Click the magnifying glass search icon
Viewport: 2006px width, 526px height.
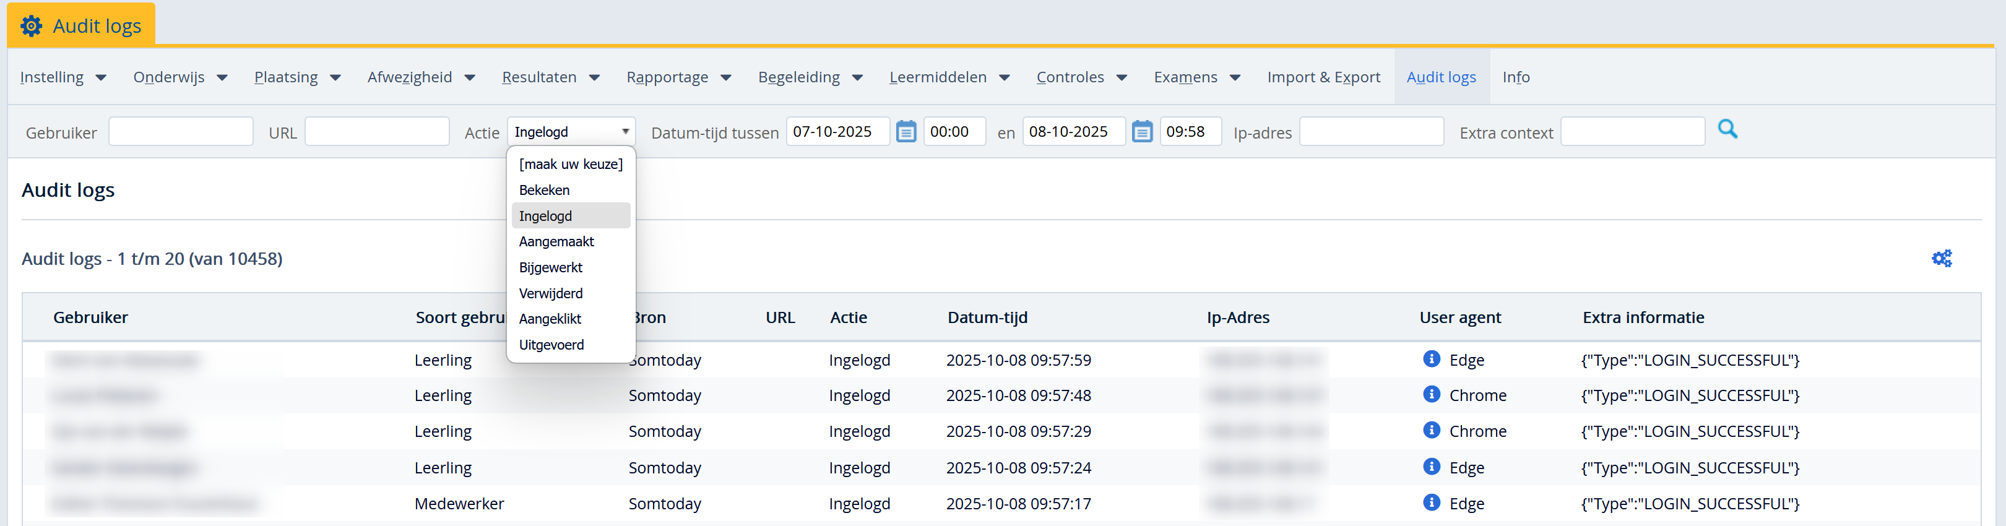[1726, 129]
